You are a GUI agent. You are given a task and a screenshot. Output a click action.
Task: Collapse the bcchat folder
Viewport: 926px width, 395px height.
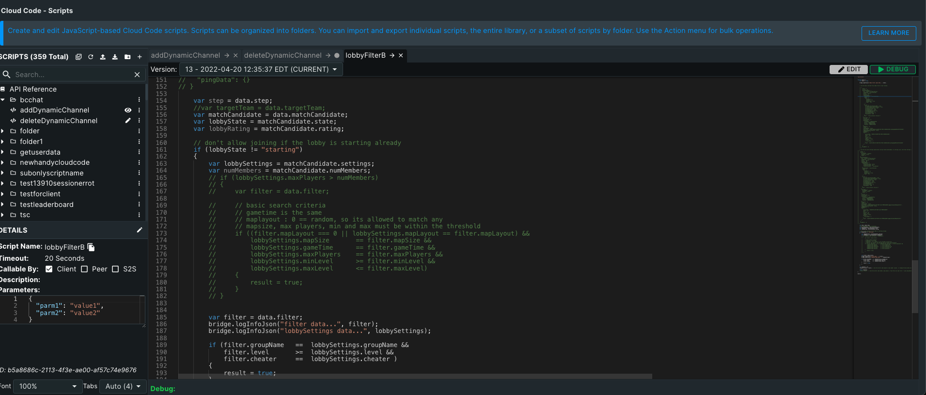tap(3, 100)
